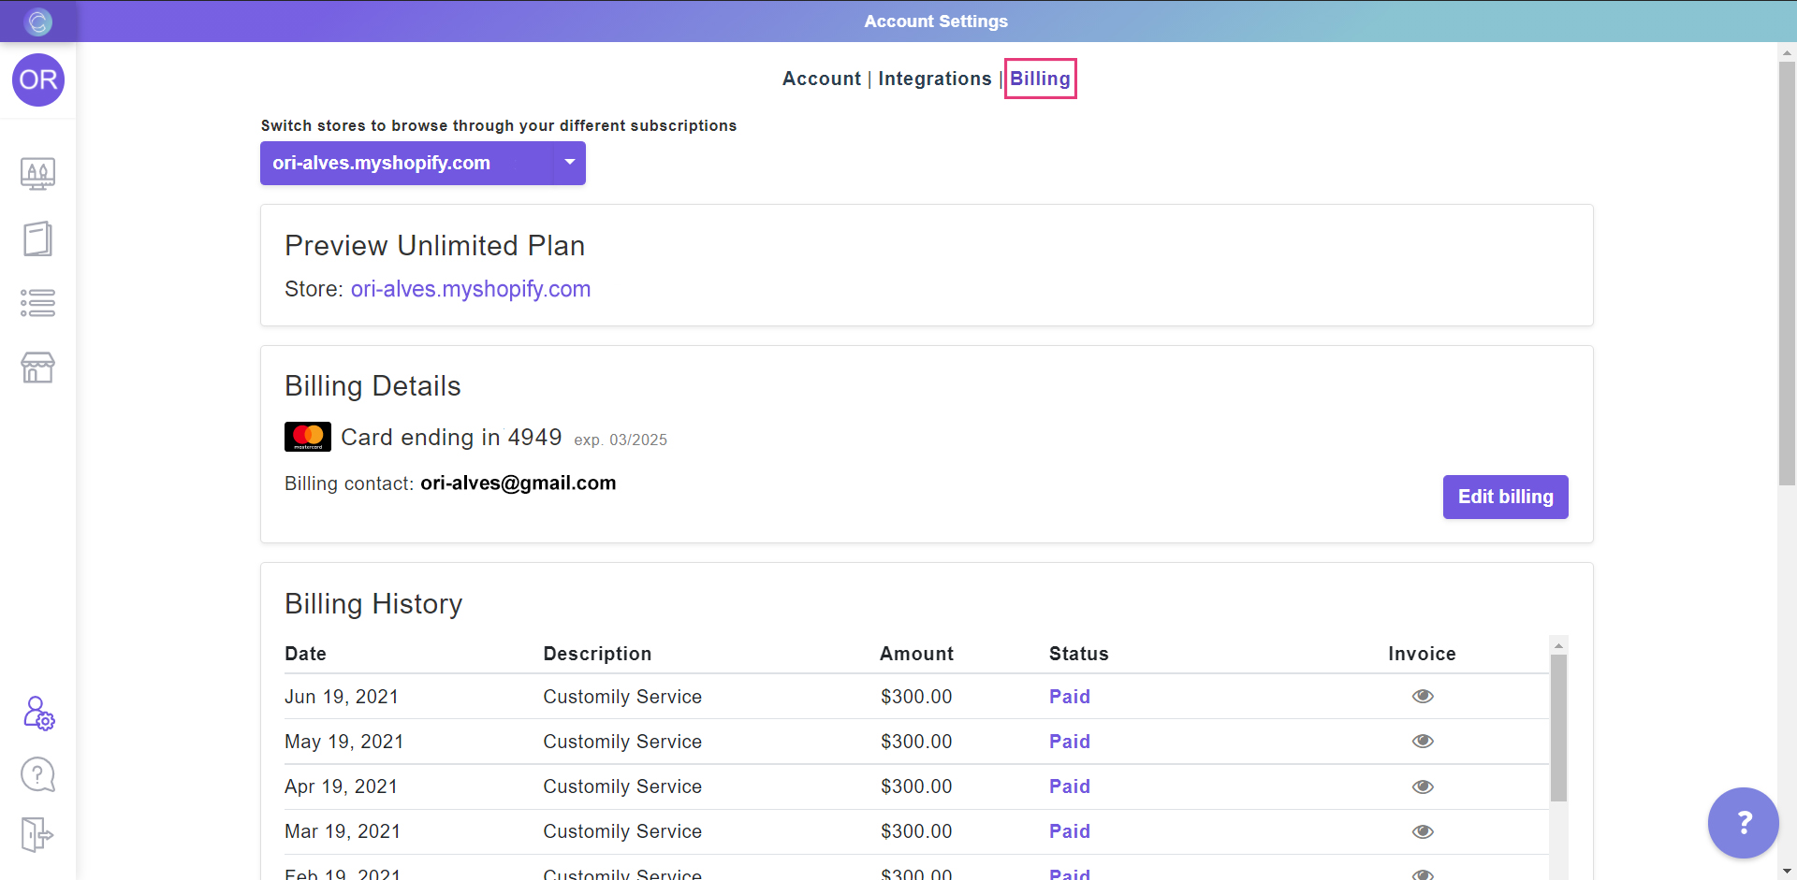View invoice for Apr 19, 2021
The height and width of the screenshot is (880, 1797).
click(x=1423, y=786)
